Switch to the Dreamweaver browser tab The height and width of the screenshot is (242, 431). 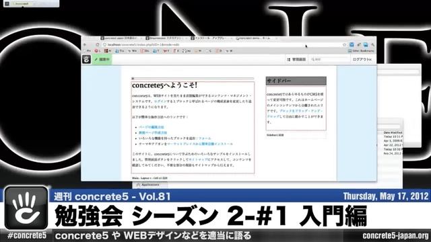(167, 38)
